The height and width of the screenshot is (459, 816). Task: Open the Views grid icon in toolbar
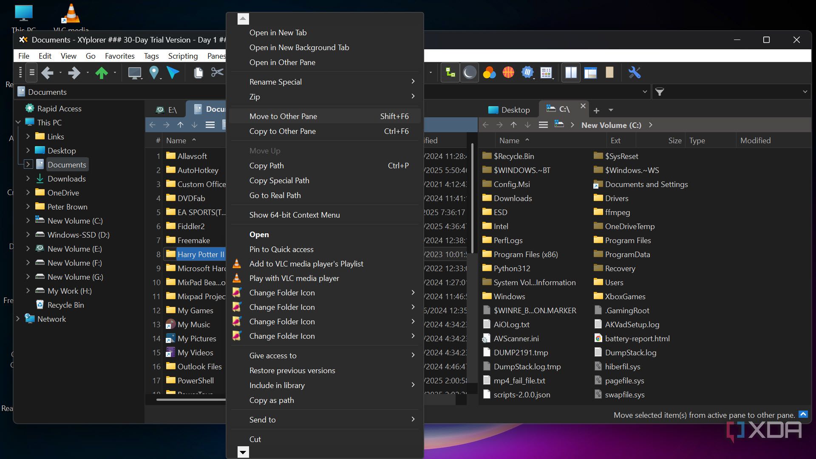pos(546,73)
